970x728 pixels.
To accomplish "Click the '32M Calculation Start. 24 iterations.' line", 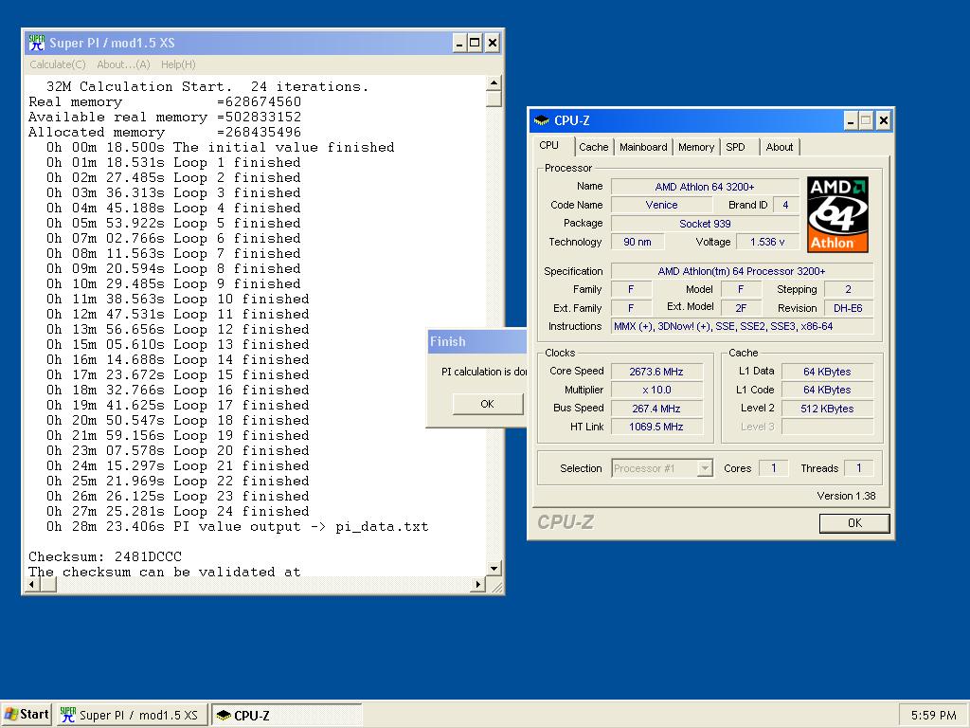I will (207, 86).
